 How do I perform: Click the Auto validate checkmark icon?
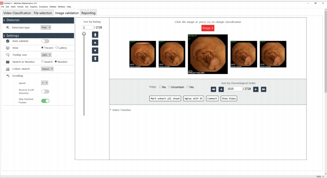click(x=8, y=41)
